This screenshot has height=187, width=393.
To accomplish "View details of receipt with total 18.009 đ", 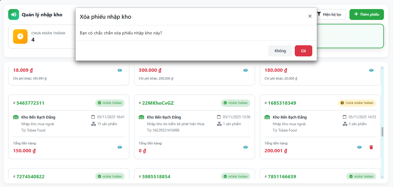I will (x=120, y=70).
